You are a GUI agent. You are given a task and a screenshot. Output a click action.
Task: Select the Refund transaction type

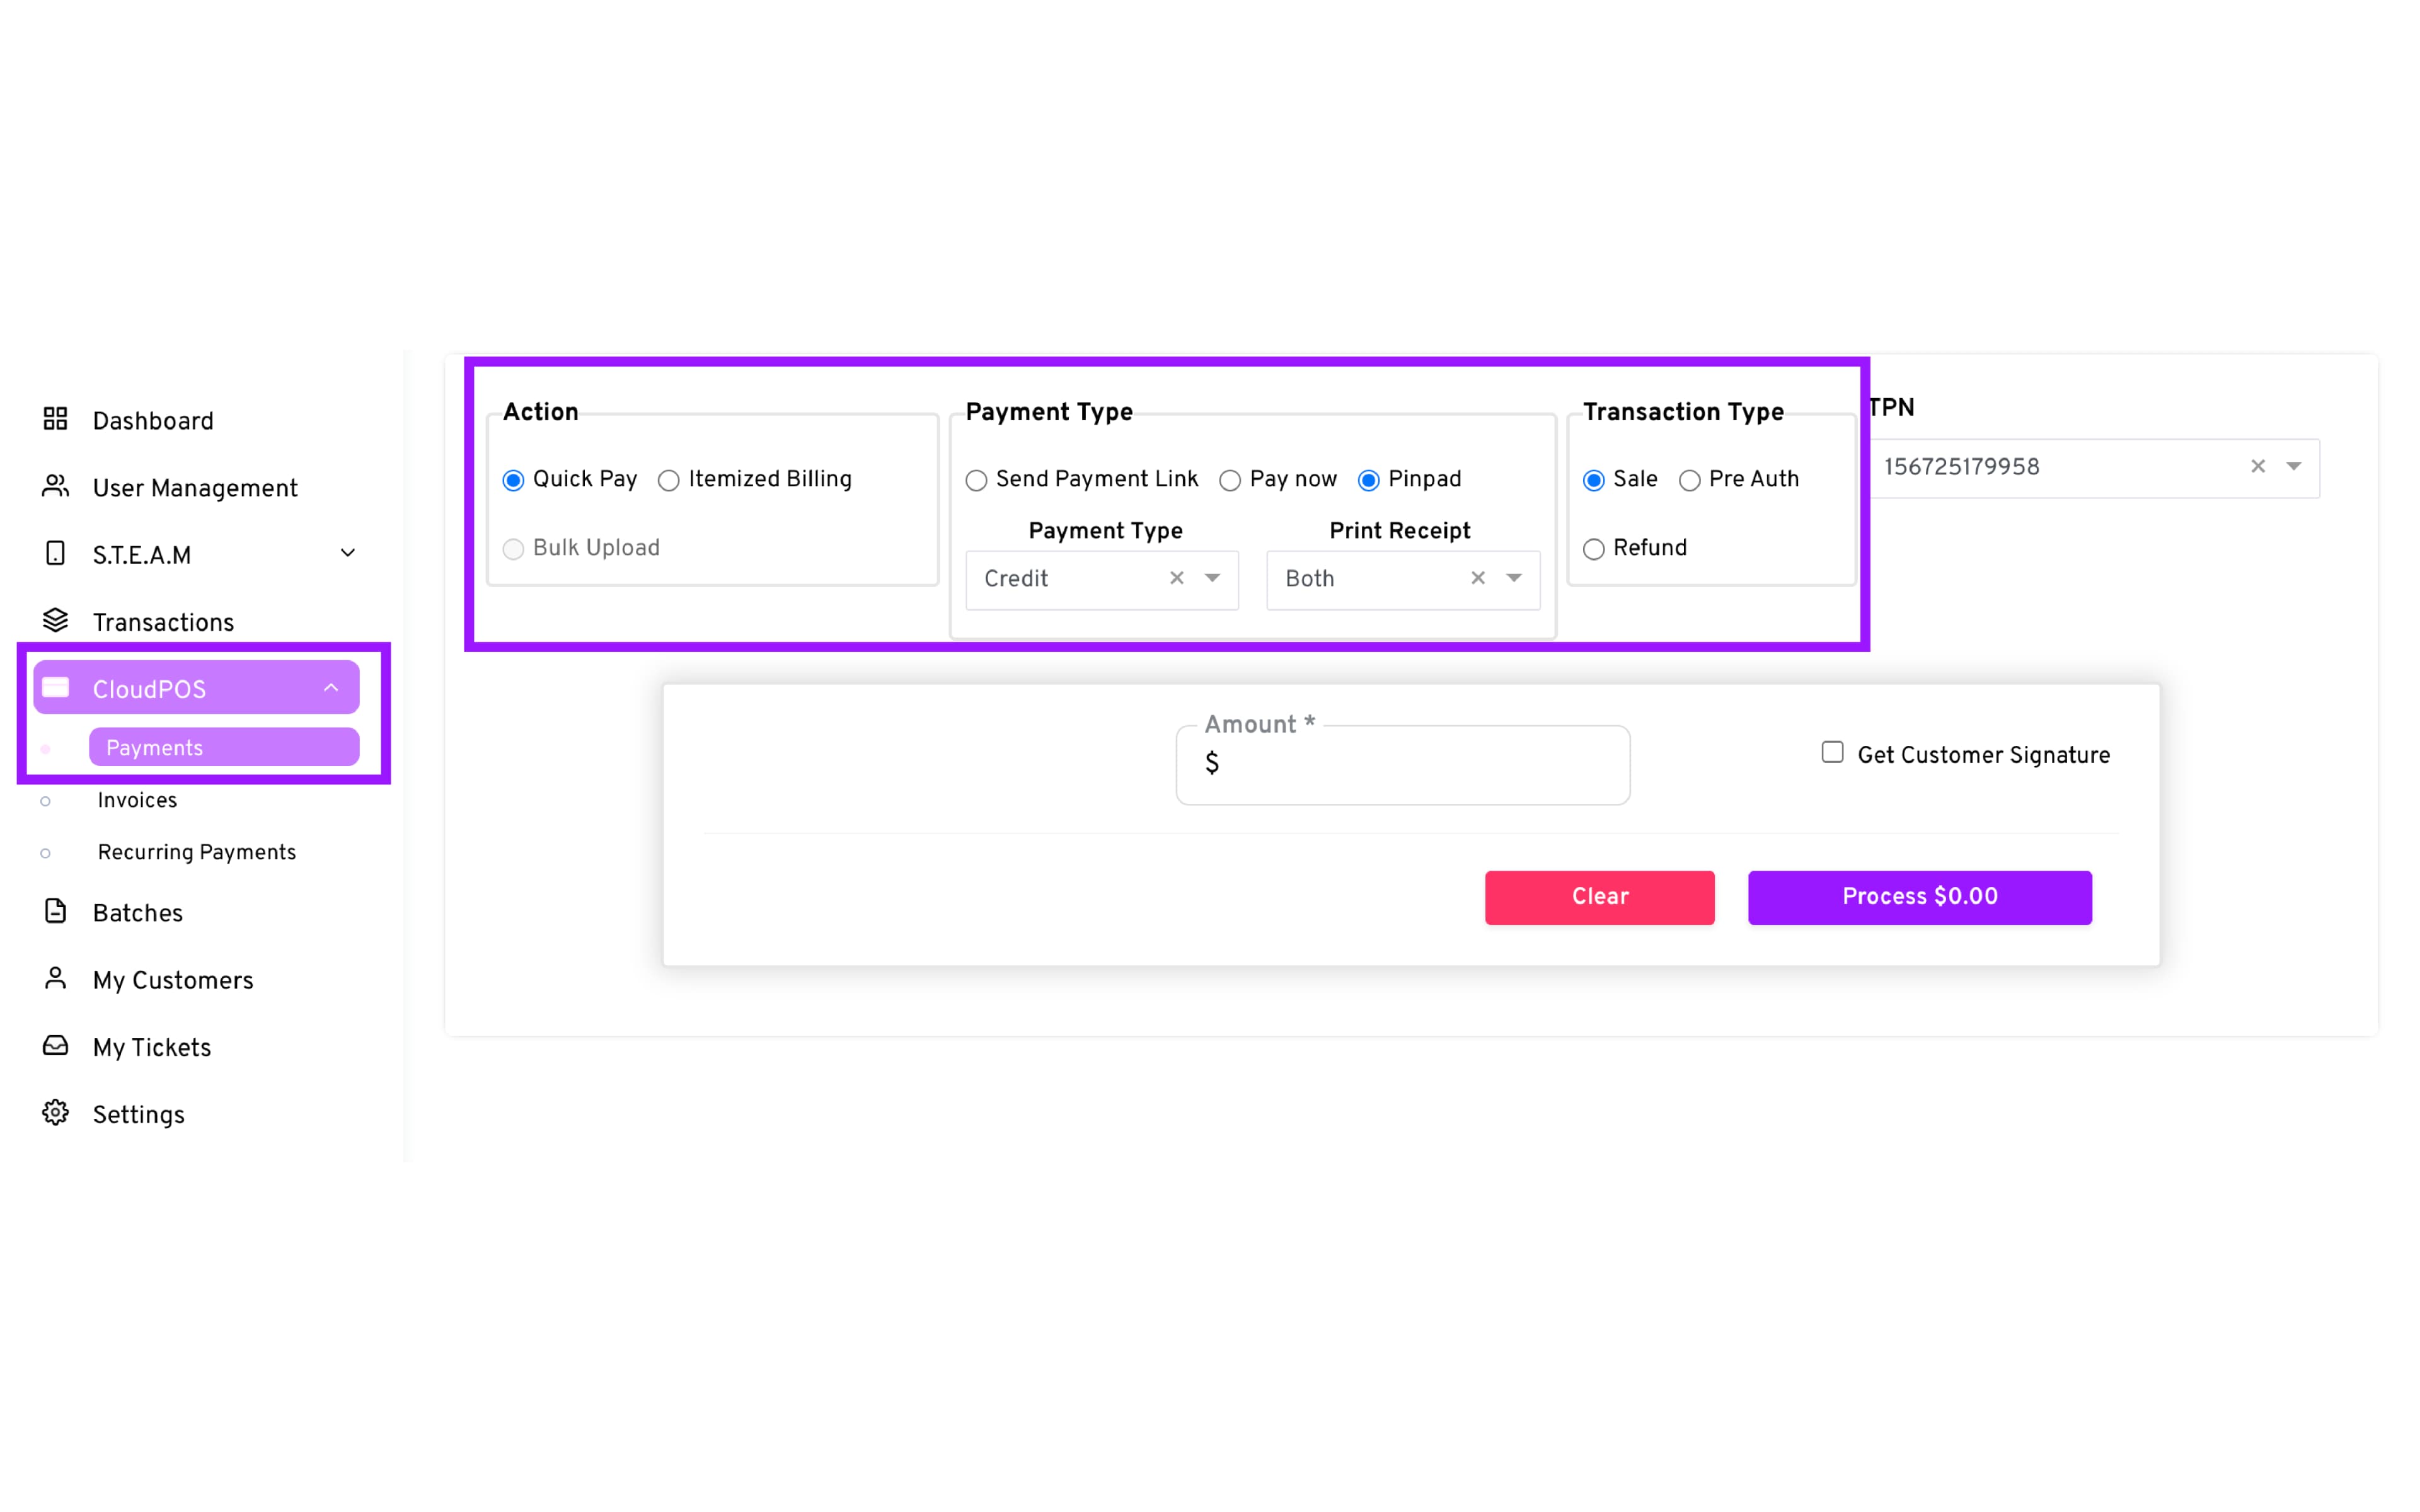[1593, 549]
